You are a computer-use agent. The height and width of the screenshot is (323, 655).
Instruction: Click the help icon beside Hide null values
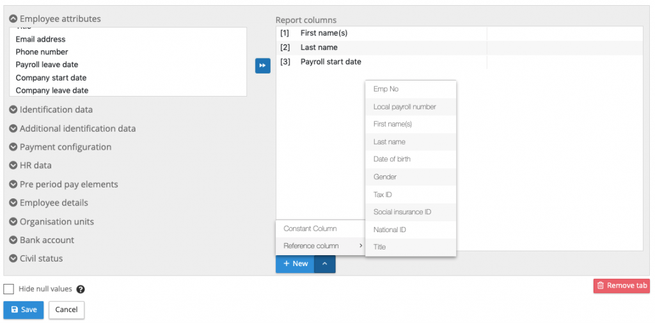[81, 289]
